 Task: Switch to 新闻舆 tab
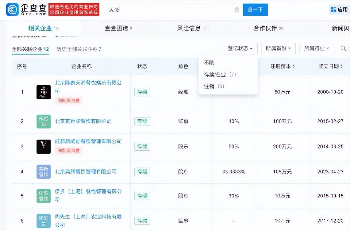pos(341,28)
